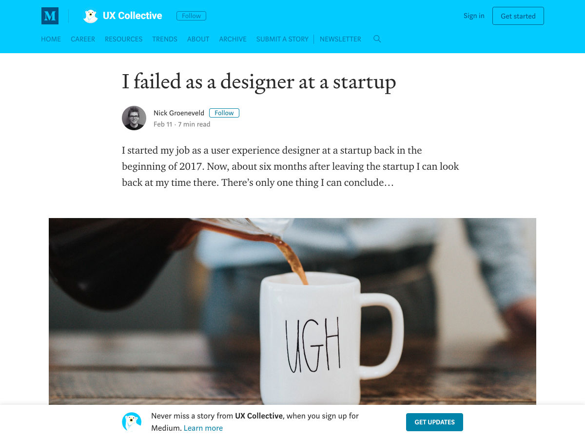Image resolution: width=585 pixels, height=439 pixels.
Task: Click the Medium M logo icon
Action: point(50,16)
